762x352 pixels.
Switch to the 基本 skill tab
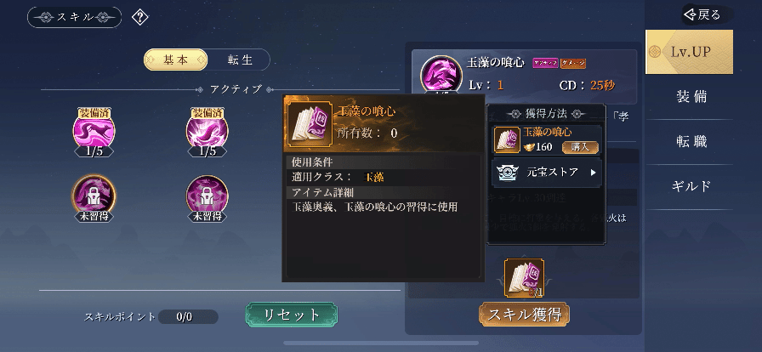tap(176, 60)
